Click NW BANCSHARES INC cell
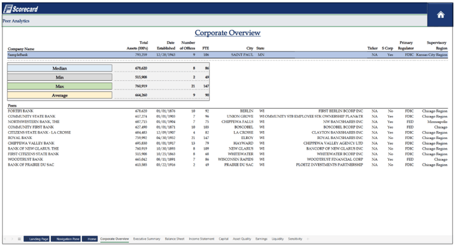The image size is (455, 245). [x=343, y=122]
